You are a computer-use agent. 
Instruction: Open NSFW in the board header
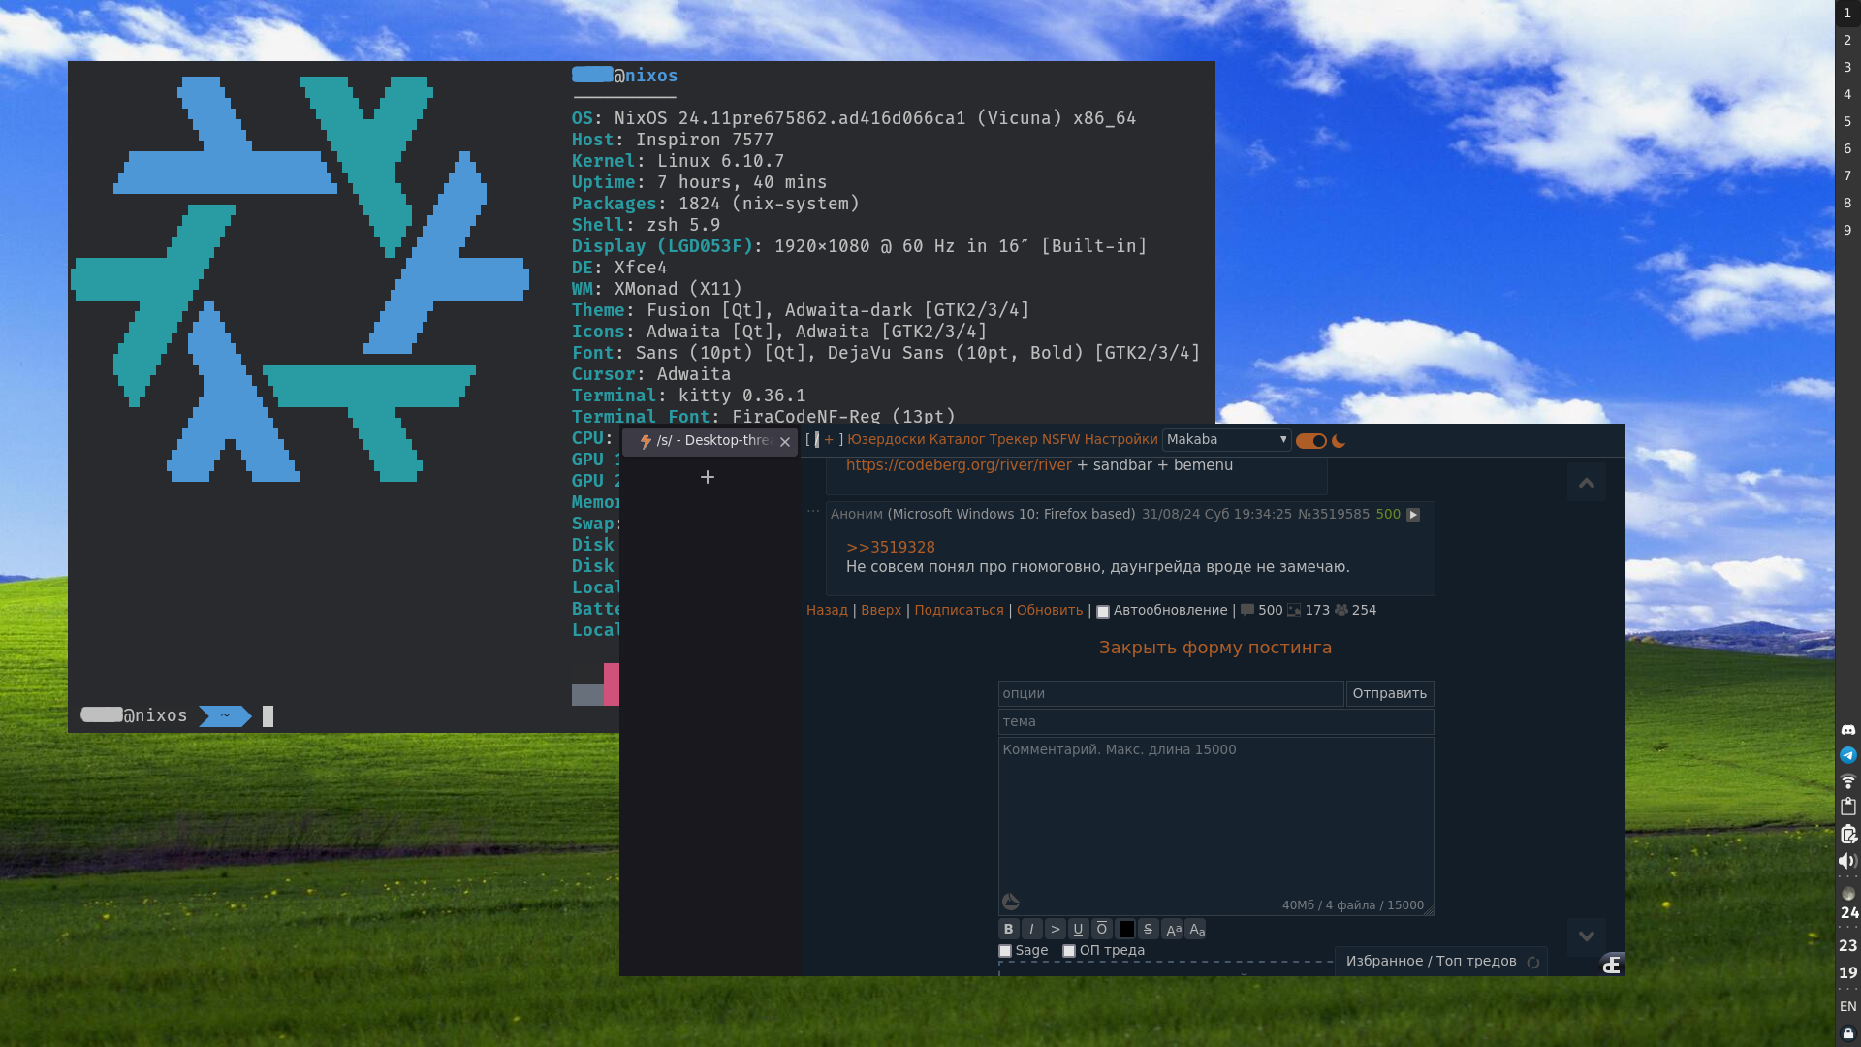click(1060, 439)
